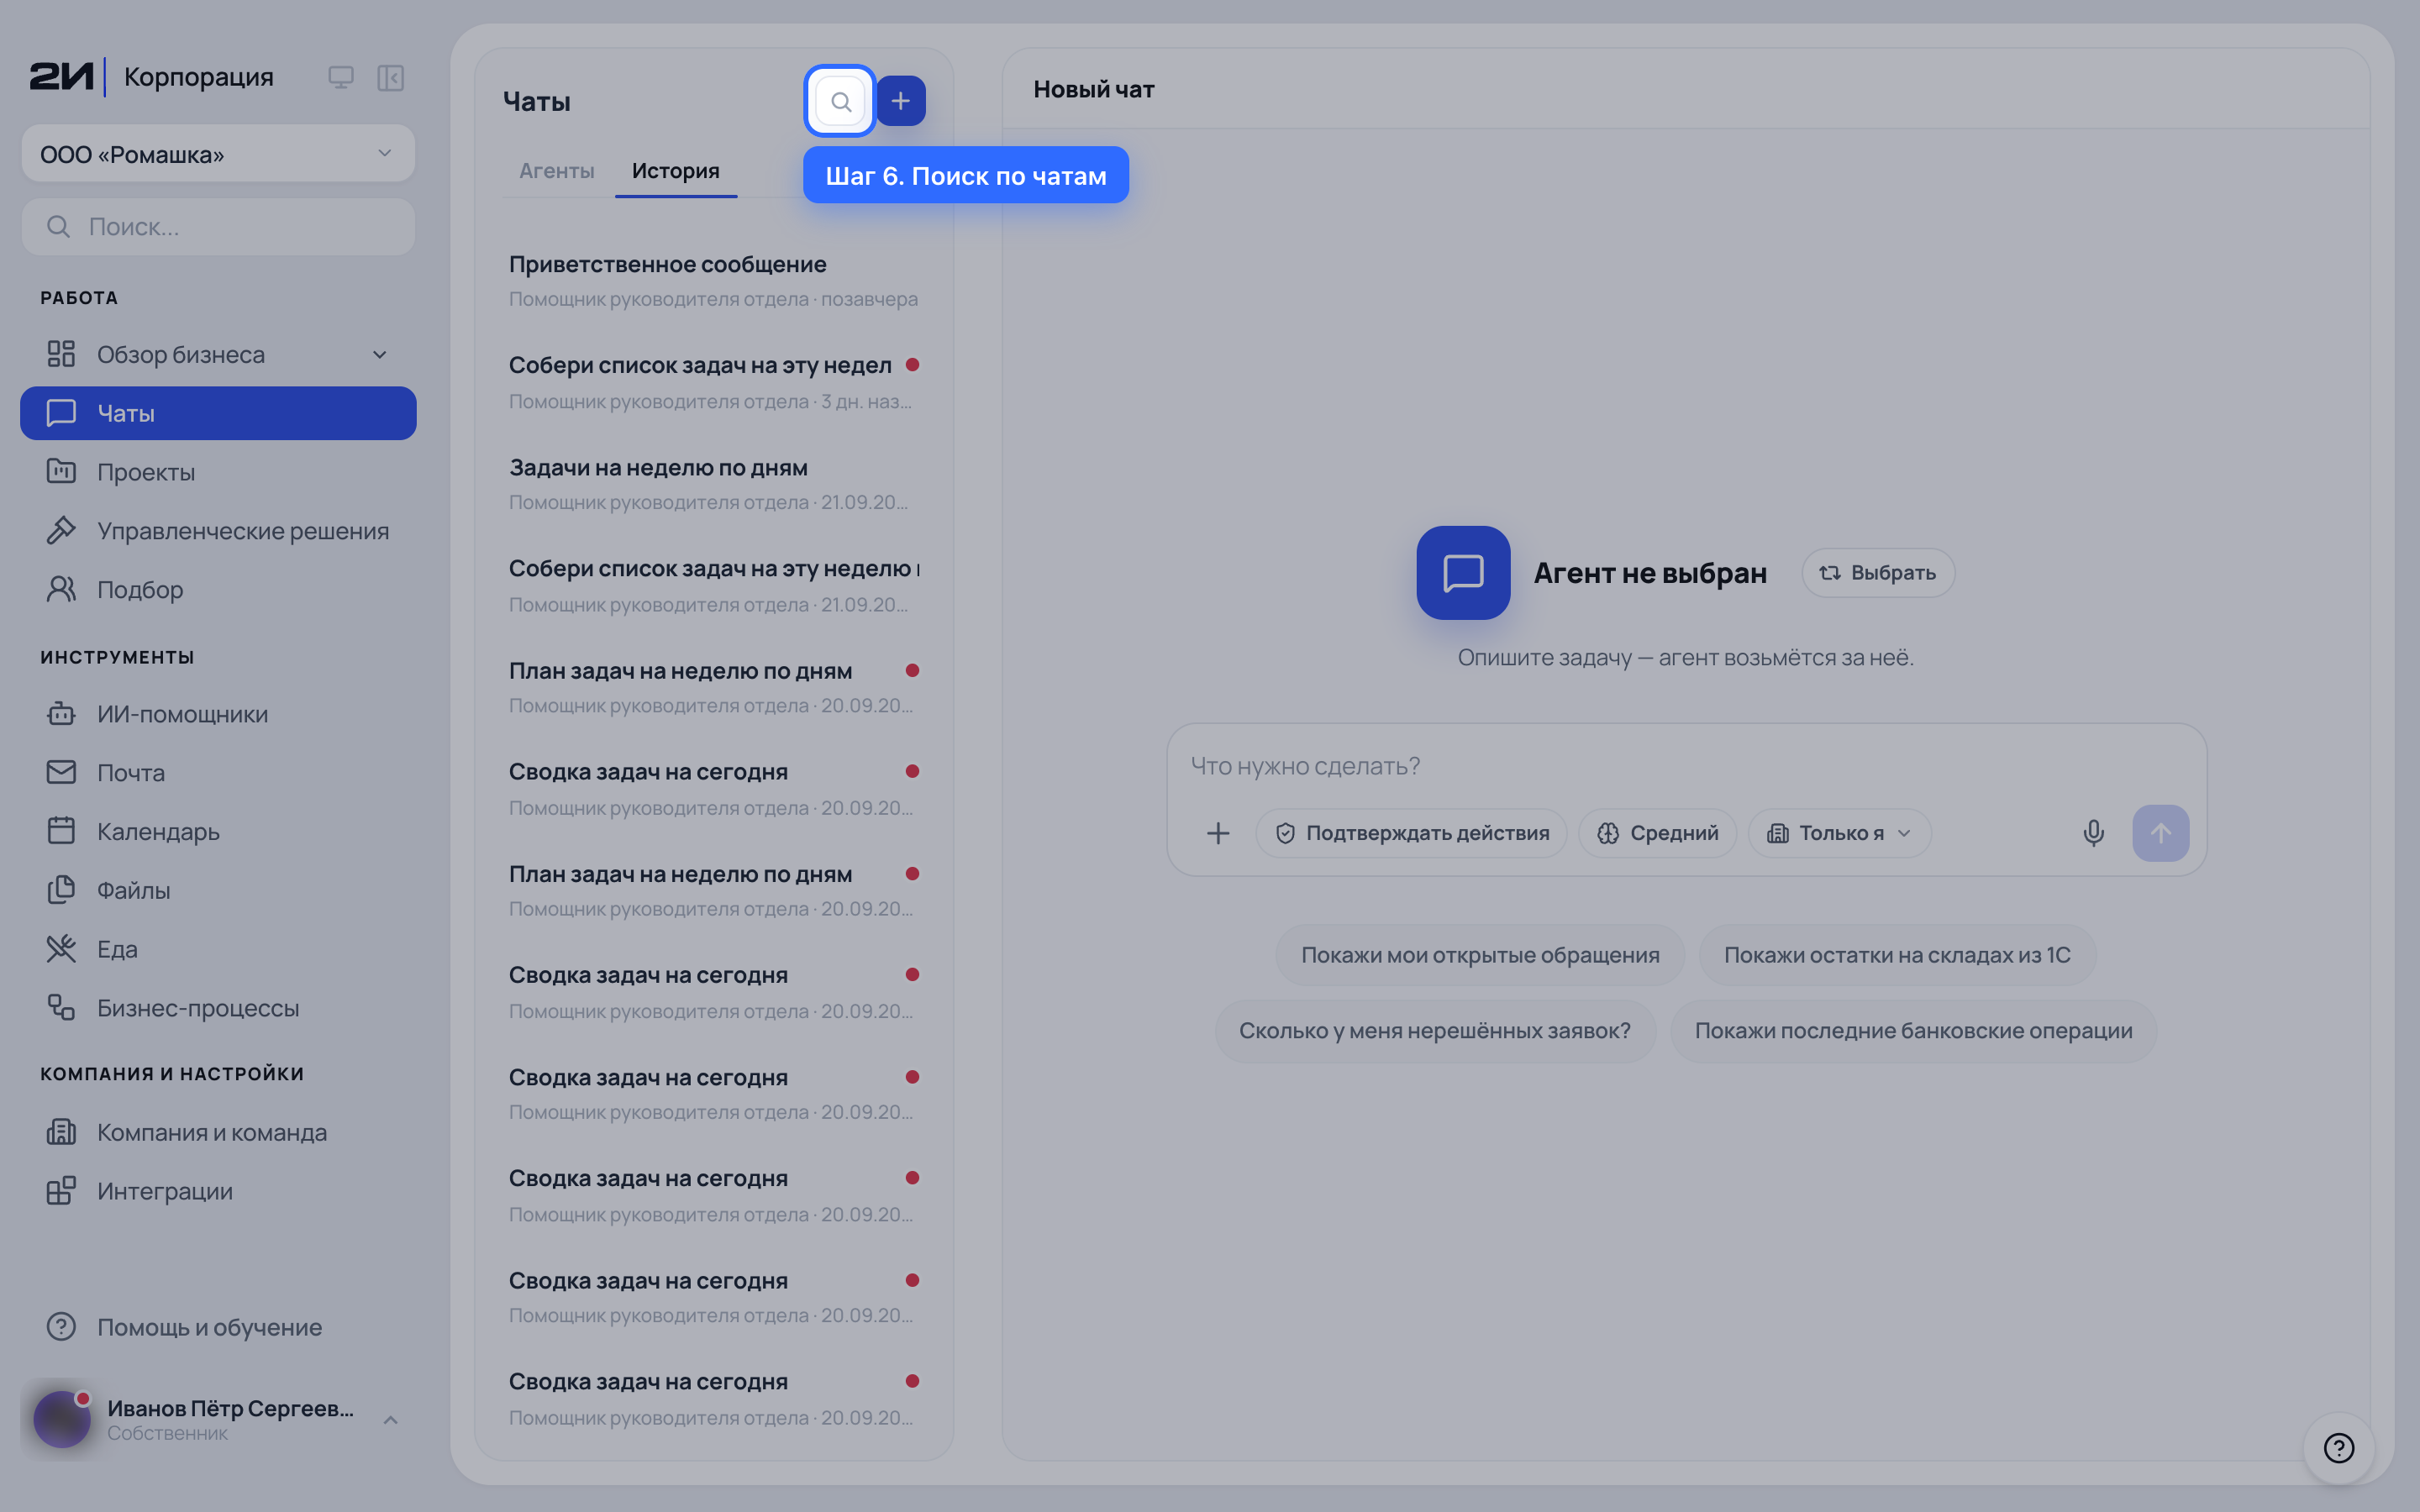Change the Средний reasoning level
The width and height of the screenshot is (2420, 1512).
tap(1657, 833)
